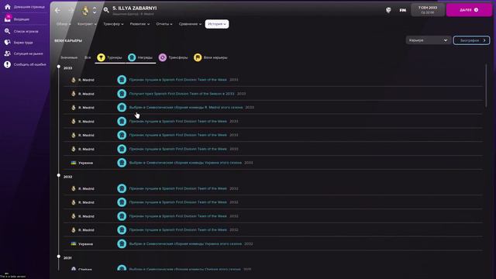The image size is (496, 279).
Task: Open the Inbox envelope icon
Action: coord(7,19)
